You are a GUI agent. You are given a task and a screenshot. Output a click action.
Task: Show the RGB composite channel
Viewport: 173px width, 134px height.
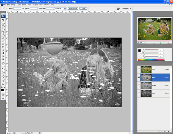(139, 70)
